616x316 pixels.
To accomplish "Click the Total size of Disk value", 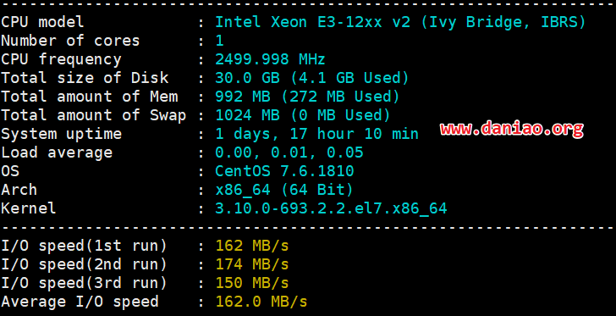I will (312, 78).
